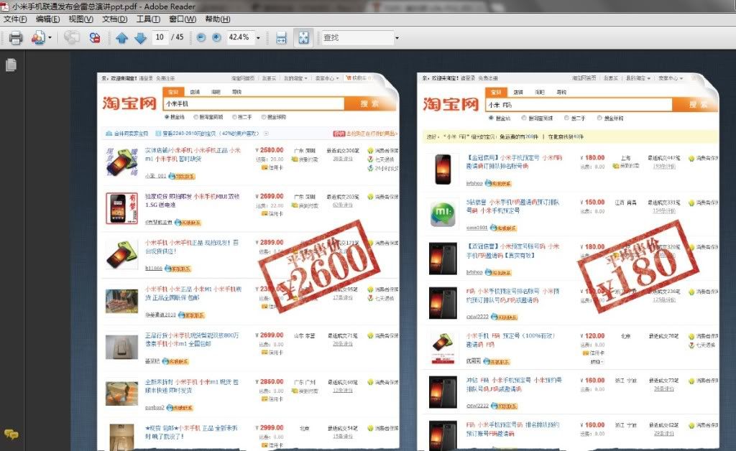
Task: Select the fit-width scrolling page icon
Action: (x=281, y=38)
